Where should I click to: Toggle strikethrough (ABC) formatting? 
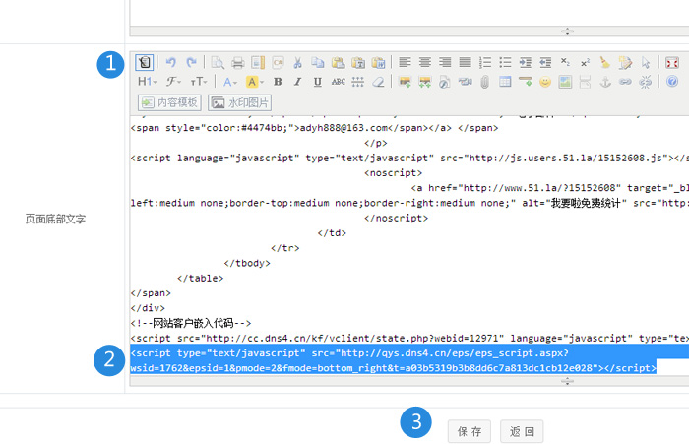click(x=338, y=82)
